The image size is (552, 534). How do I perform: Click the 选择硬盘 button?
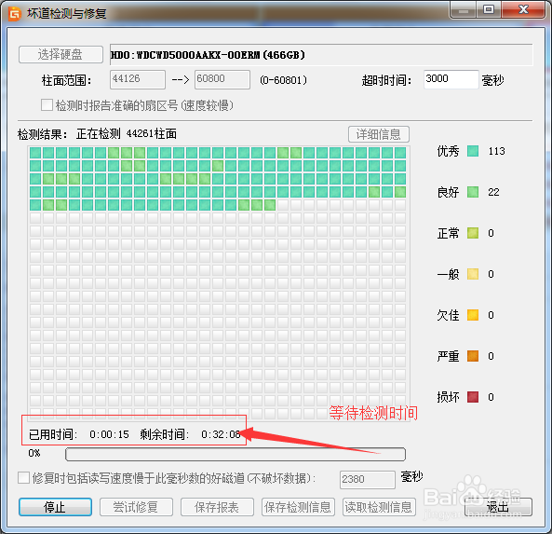[61, 55]
